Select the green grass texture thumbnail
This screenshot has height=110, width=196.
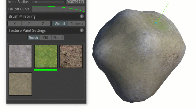coord(46,56)
